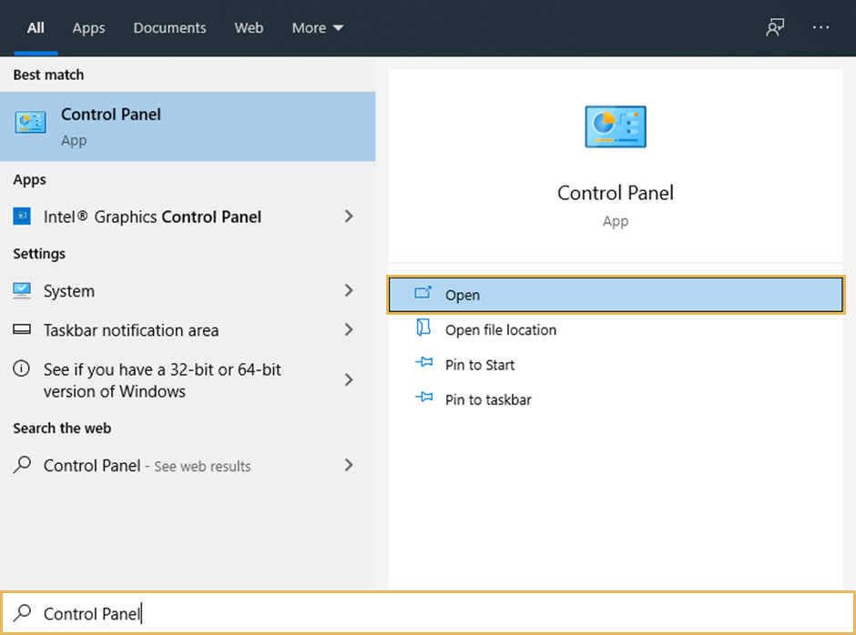Open the three-dot options menu
This screenshot has width=856, height=635.
click(820, 27)
